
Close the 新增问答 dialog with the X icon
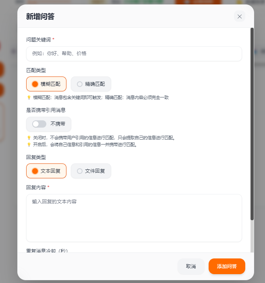(240, 17)
